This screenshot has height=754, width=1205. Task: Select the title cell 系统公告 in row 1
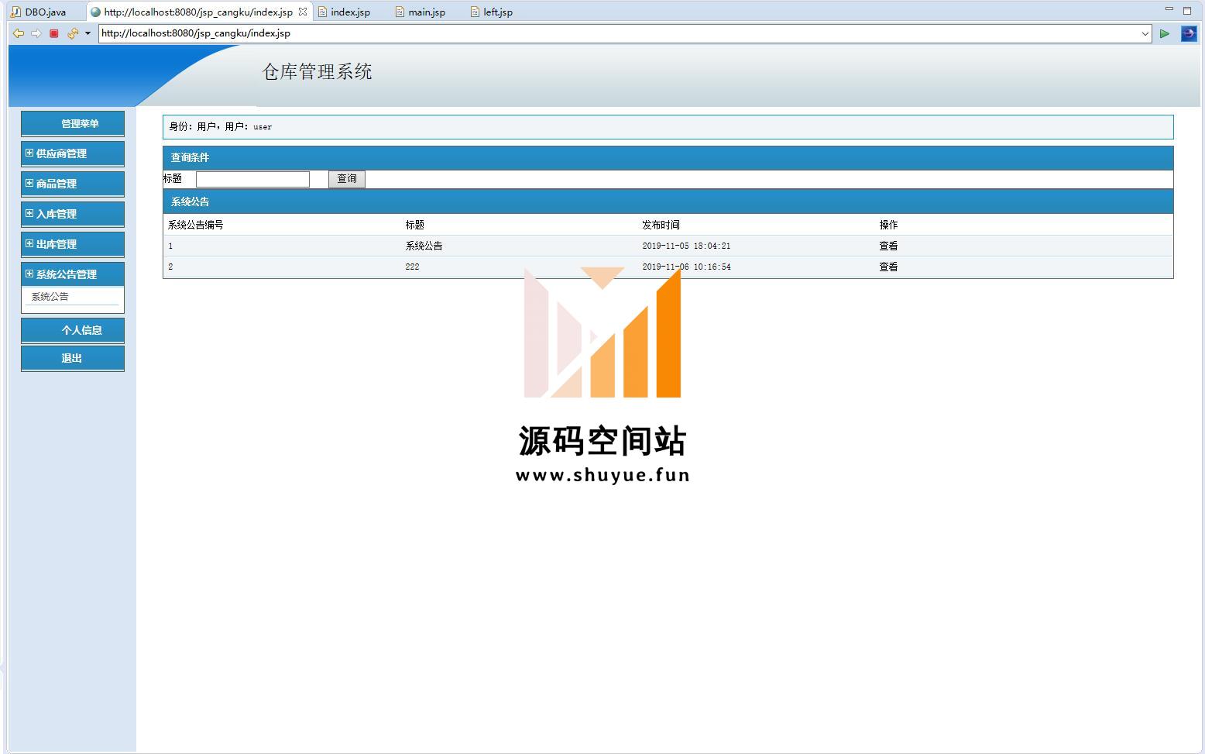pos(424,246)
